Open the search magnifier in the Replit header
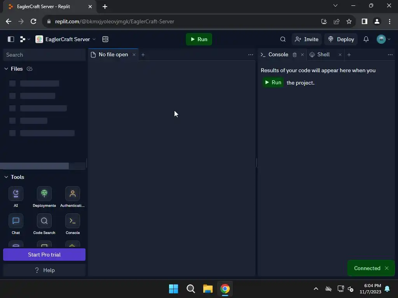The image size is (398, 298). (283, 39)
